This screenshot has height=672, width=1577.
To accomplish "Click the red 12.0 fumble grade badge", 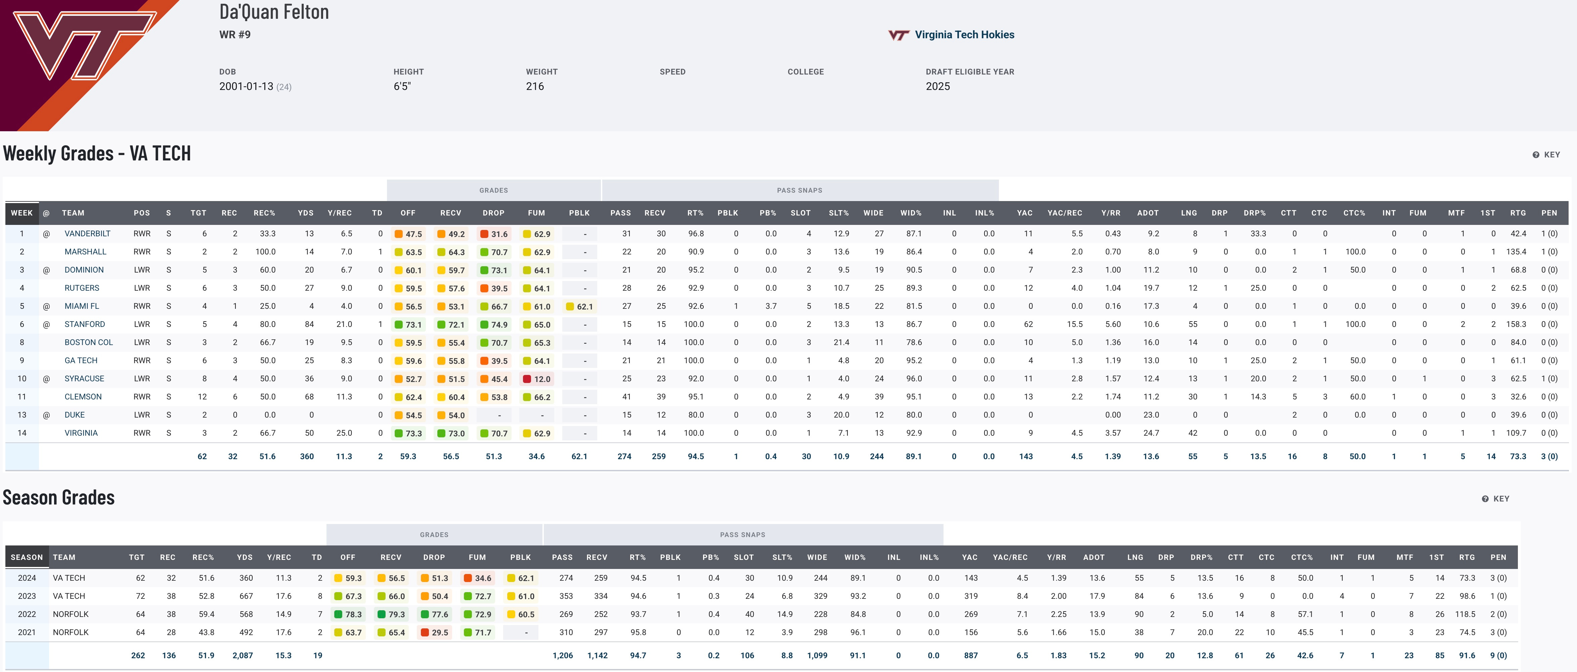I will [x=537, y=379].
